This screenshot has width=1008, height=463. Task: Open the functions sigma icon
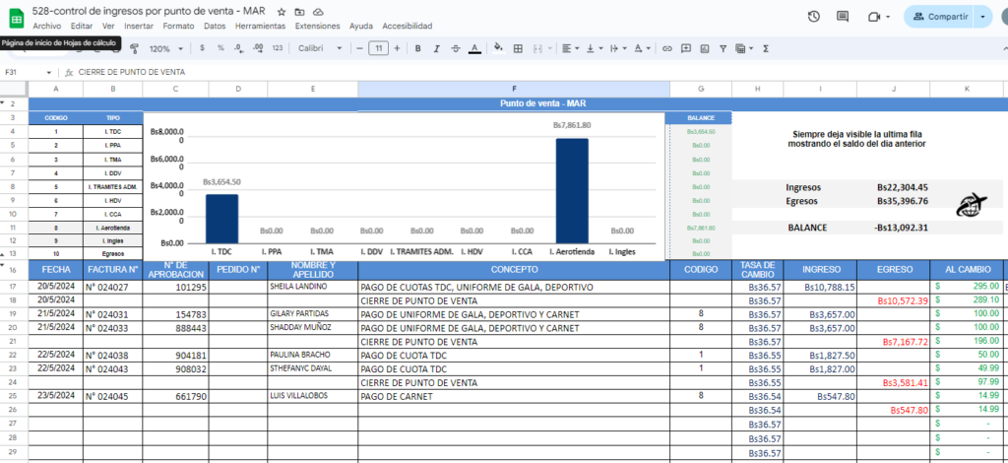click(766, 48)
